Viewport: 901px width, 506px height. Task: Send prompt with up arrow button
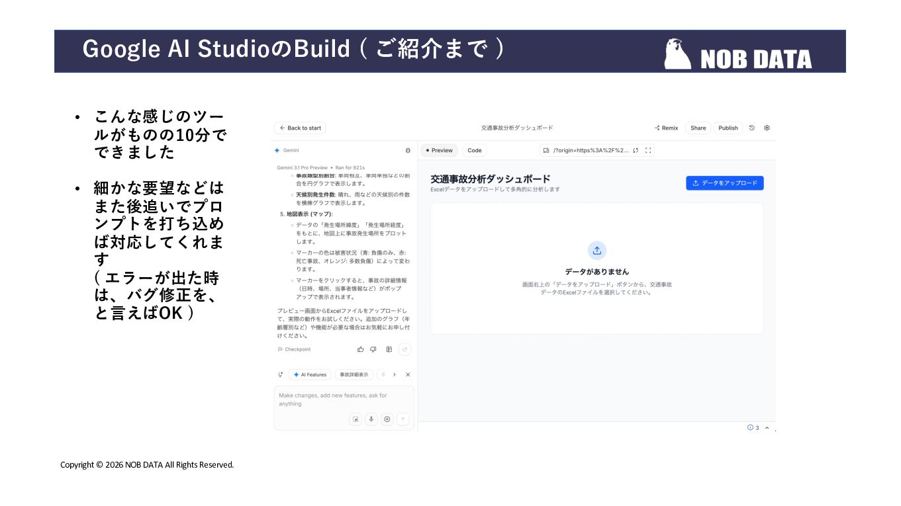click(x=403, y=419)
